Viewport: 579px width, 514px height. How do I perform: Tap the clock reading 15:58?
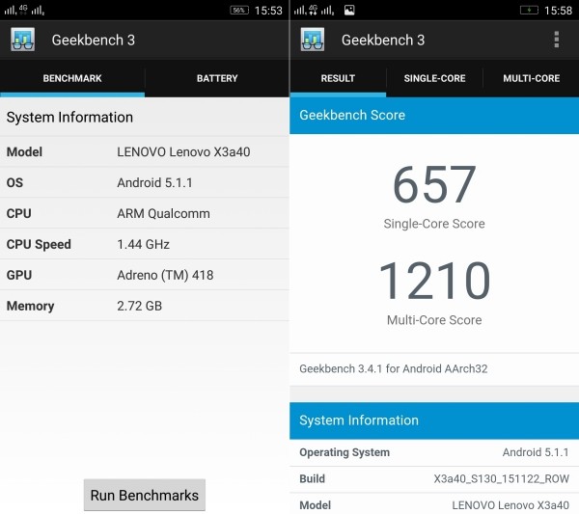click(x=558, y=11)
